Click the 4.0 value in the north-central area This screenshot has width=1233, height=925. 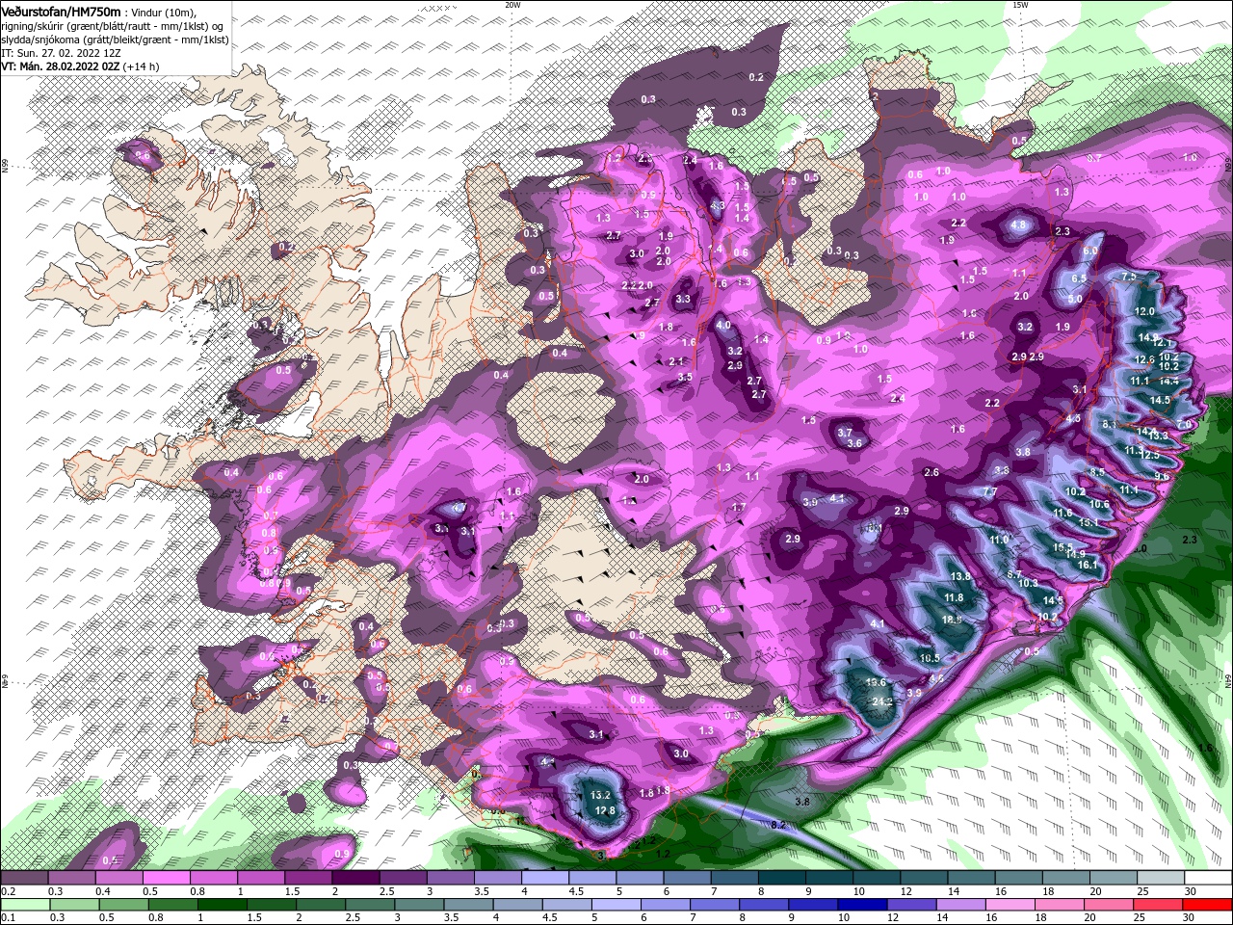(x=723, y=326)
